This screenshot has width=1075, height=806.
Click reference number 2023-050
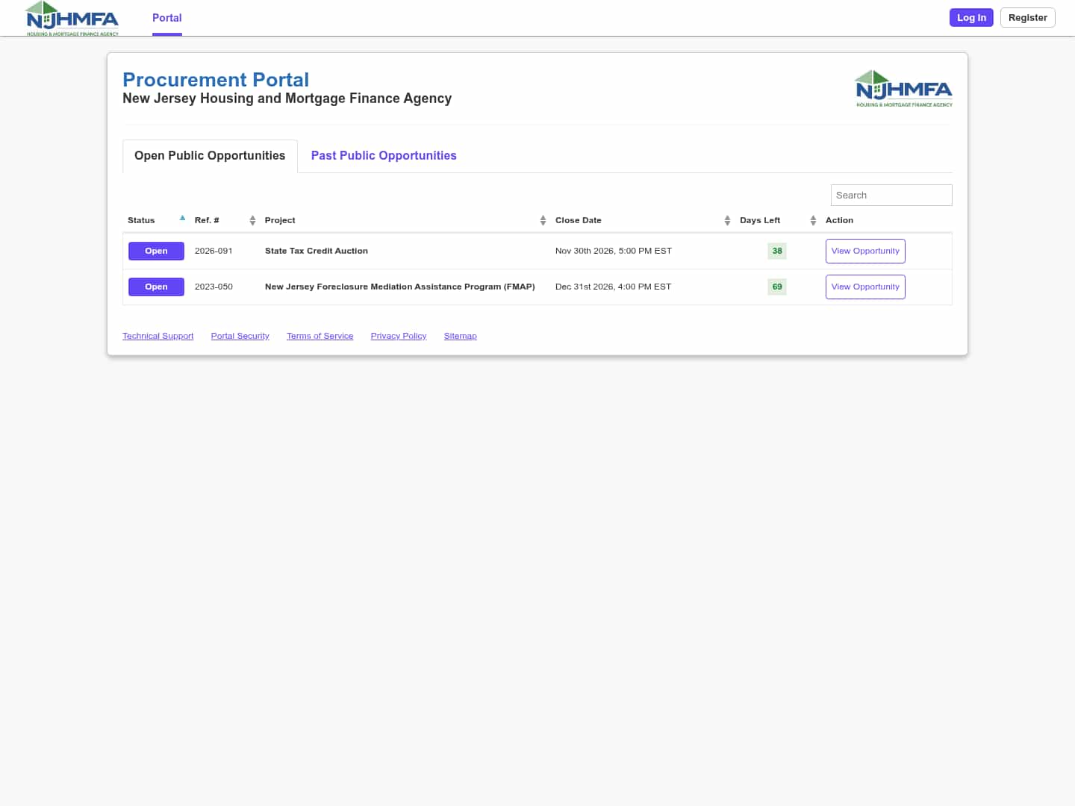[x=214, y=287]
